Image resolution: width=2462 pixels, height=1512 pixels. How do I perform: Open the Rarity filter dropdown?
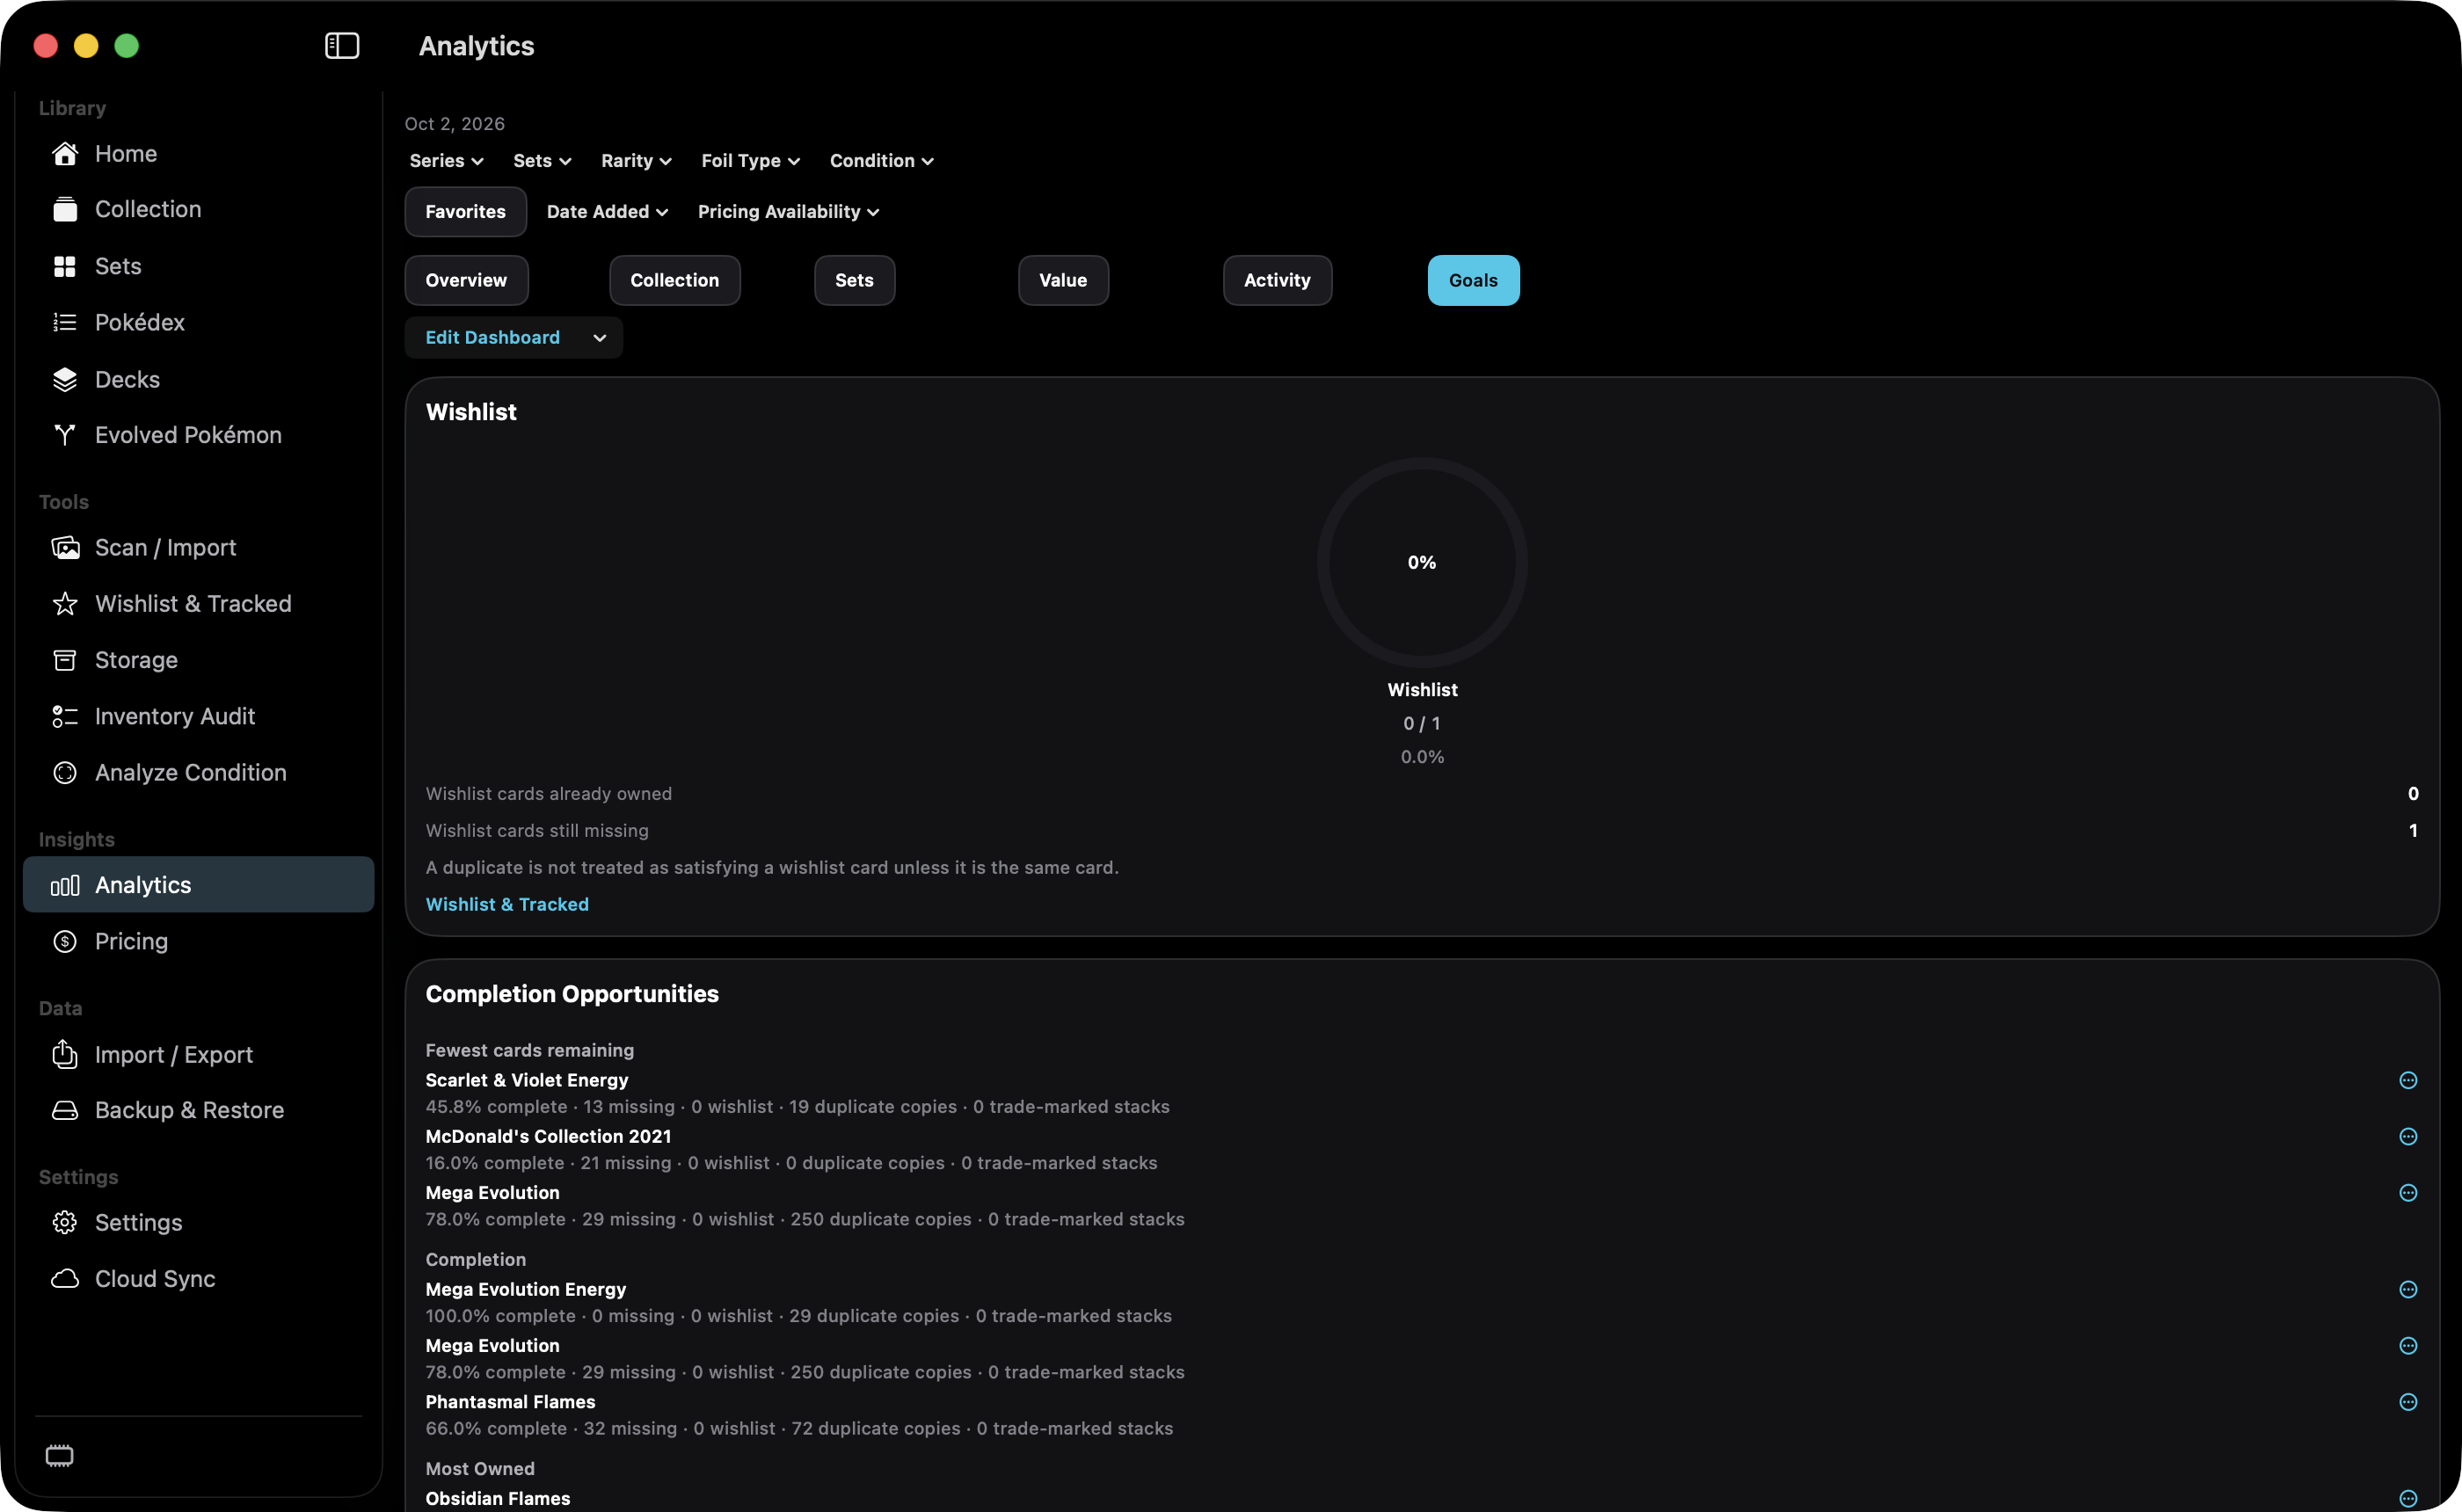pyautogui.click(x=636, y=161)
